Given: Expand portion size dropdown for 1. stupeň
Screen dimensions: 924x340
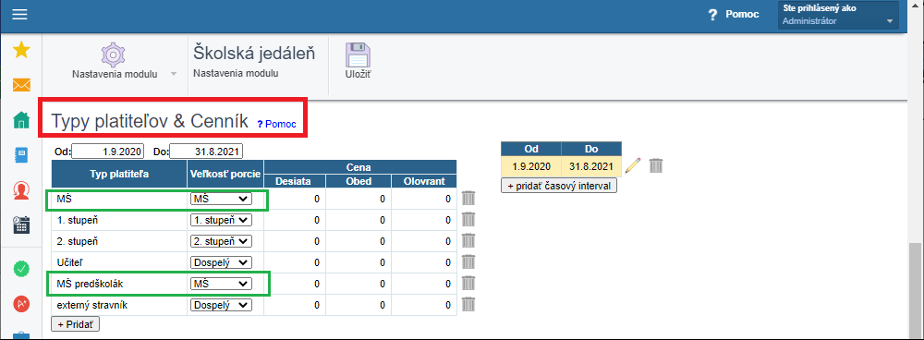Looking at the screenshot, I should (x=221, y=220).
